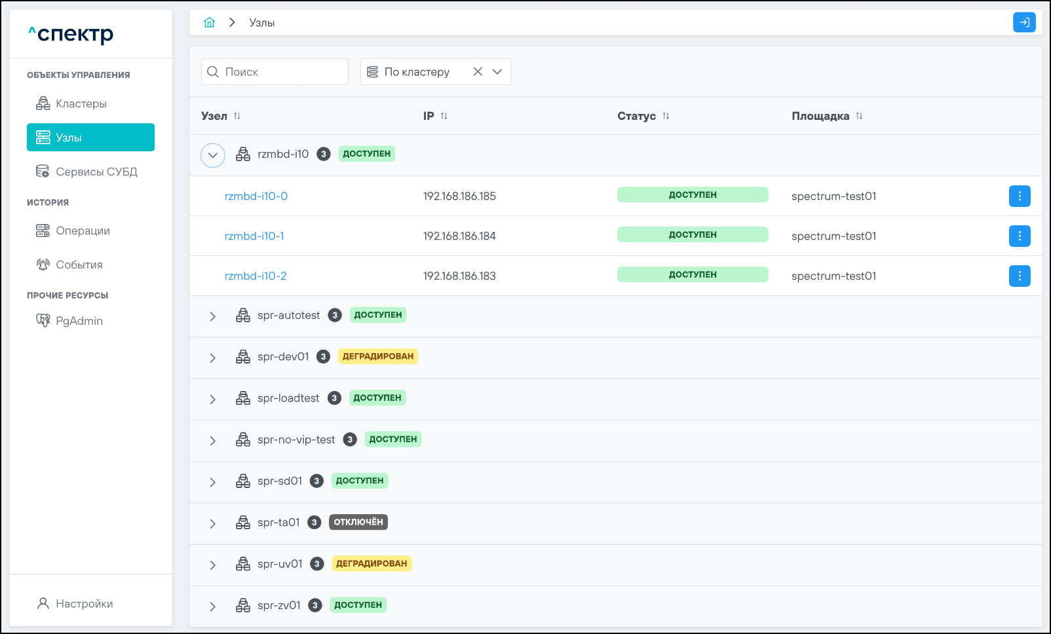Click the home icon in breadcrumb
Viewport: 1051px width, 634px height.
coord(210,22)
